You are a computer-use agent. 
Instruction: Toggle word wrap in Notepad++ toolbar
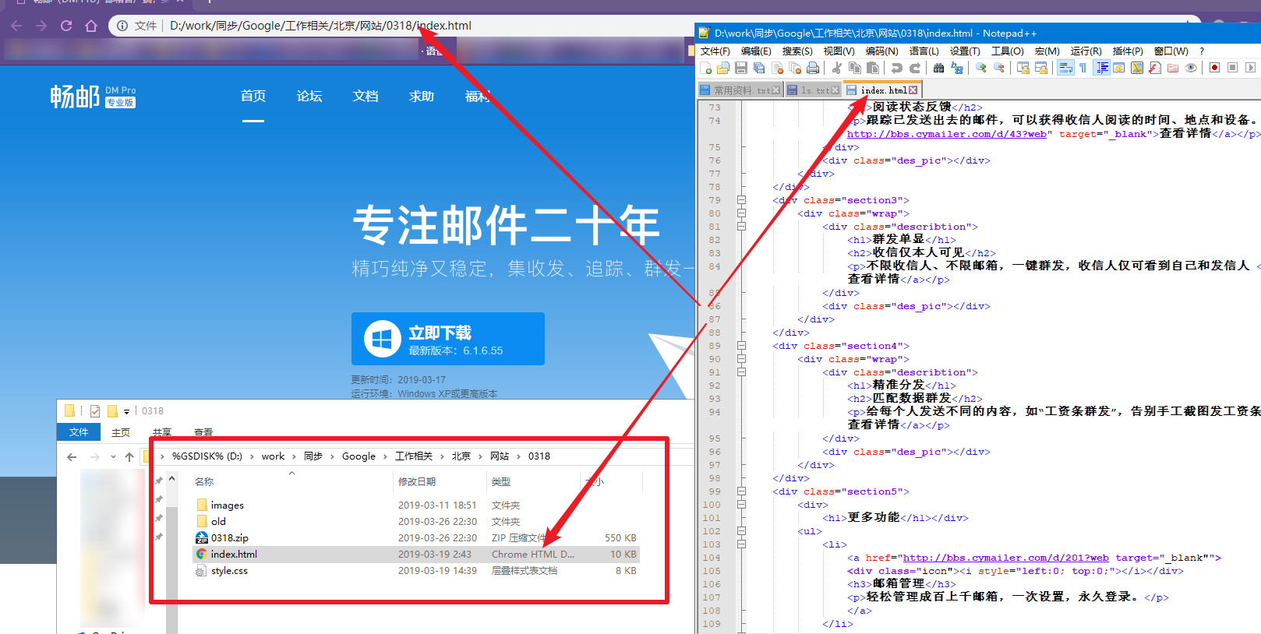1065,69
